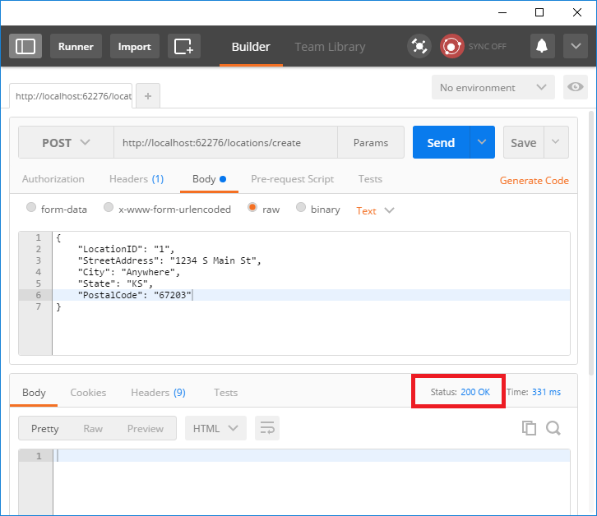Open notifications bell icon
Viewport: 597px width, 516px height.
point(542,46)
